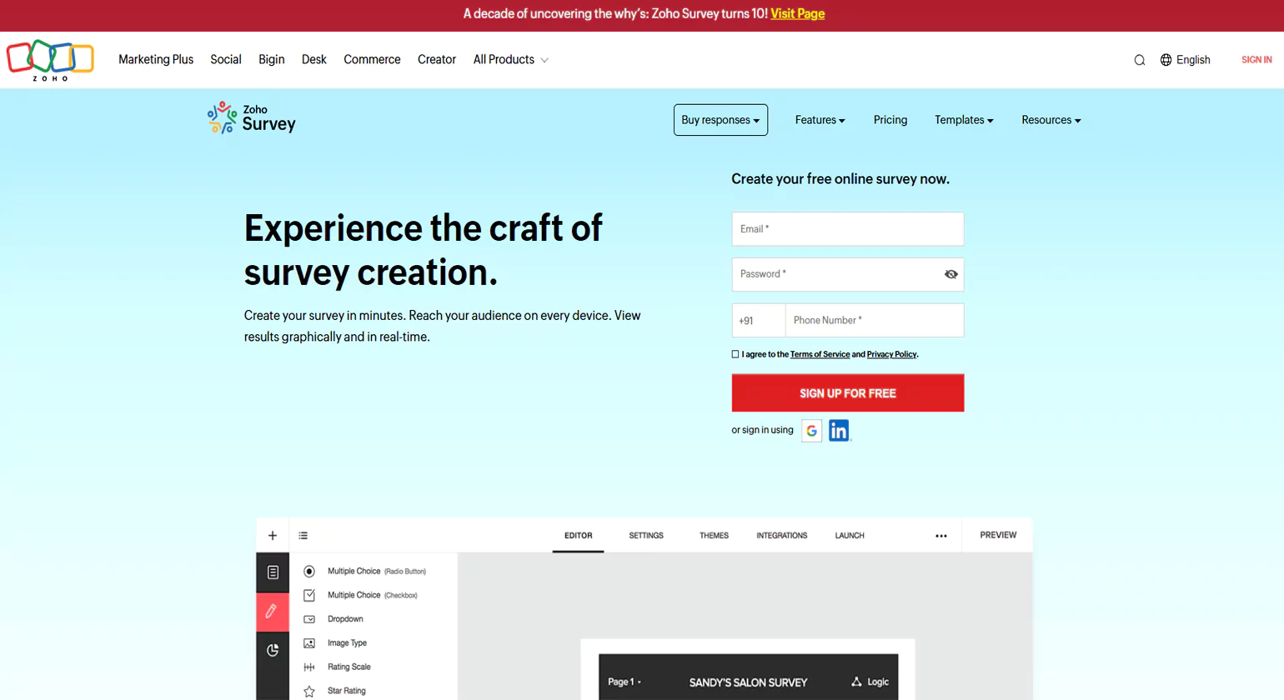The height and width of the screenshot is (700, 1284).
Task: Check the Terms of Service agreement box
Action: (735, 354)
